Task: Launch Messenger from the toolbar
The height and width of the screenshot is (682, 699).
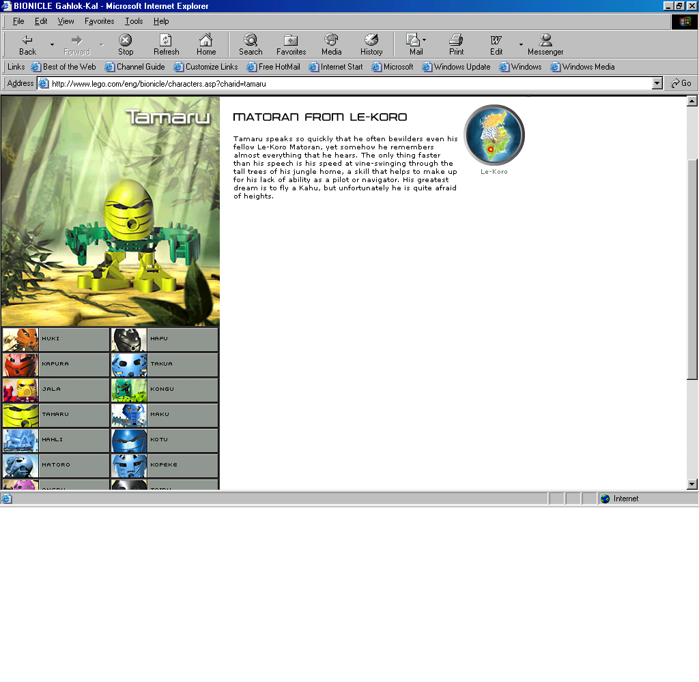Action: click(x=545, y=45)
